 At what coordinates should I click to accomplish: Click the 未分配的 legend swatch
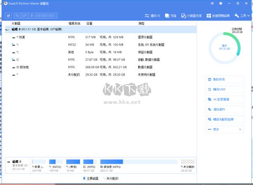[x=104, y=178]
